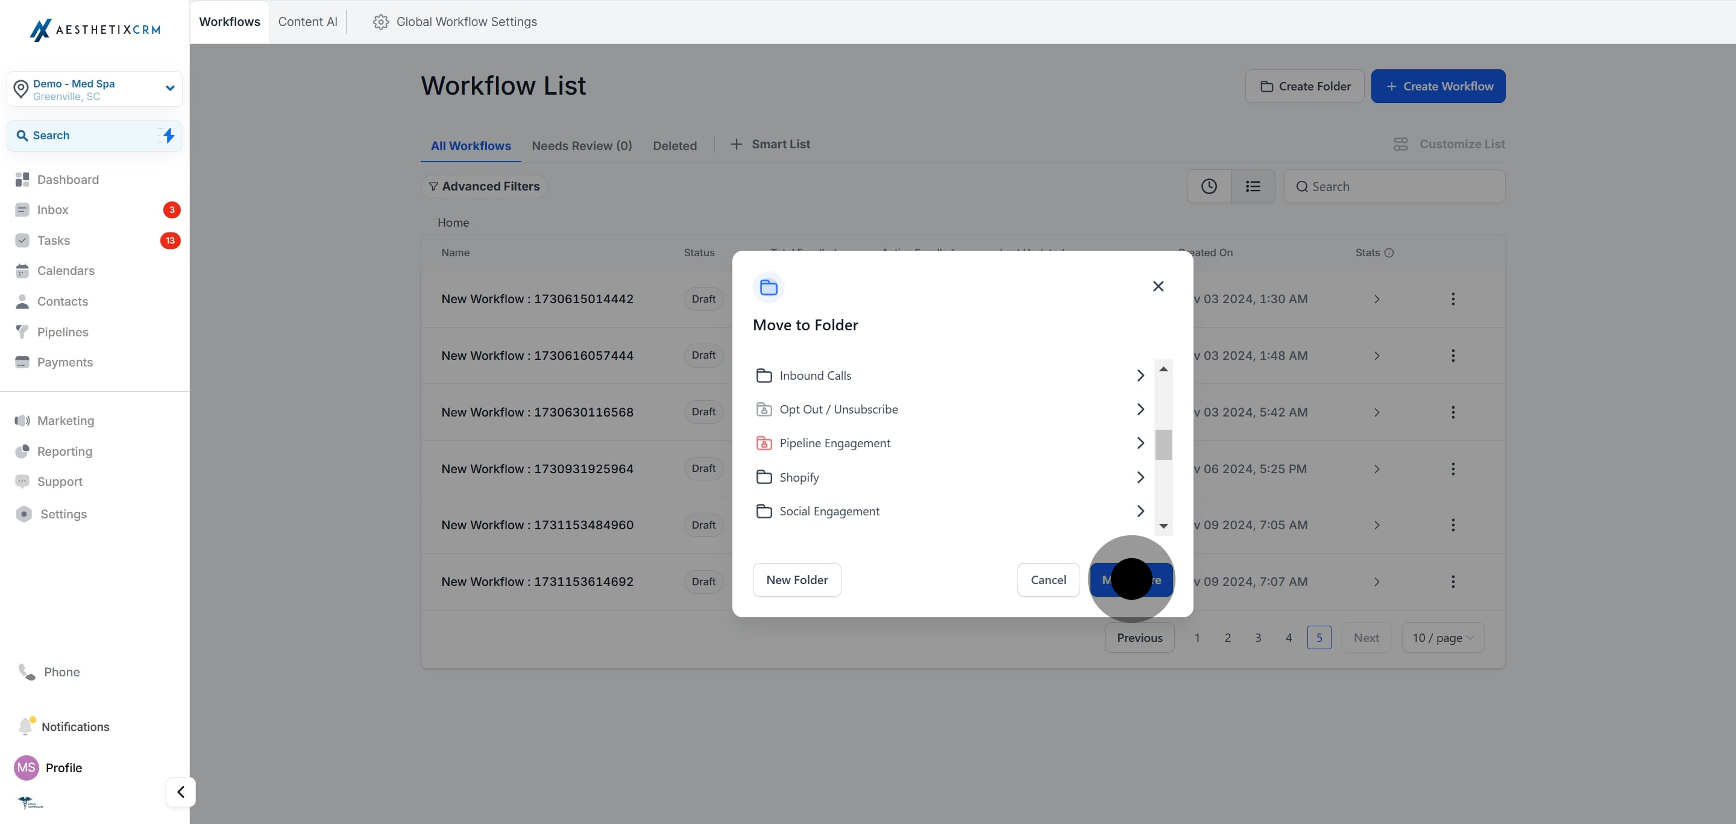Open the Phone dialer icon
The height and width of the screenshot is (824, 1736).
[x=27, y=671]
